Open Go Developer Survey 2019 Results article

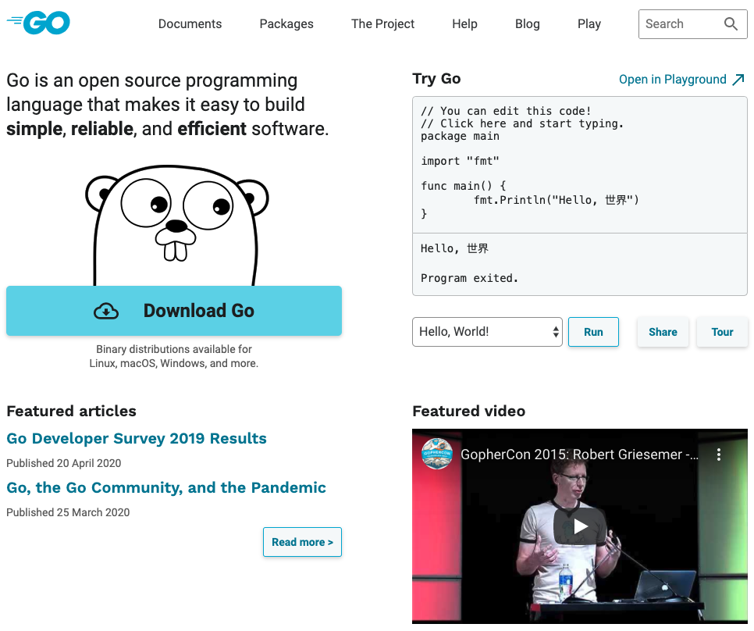pos(137,439)
